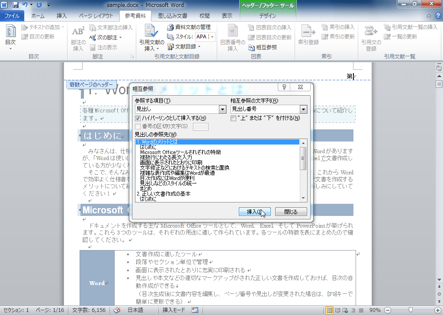Minimize the ribbon with the chevron
Viewport: 443px width, 315px height.
pyautogui.click(x=429, y=16)
